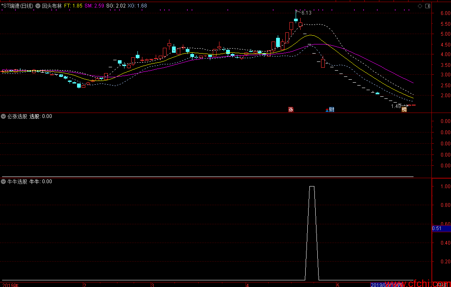Image resolution: width=451 pixels, height=287 pixels.
Task: Select the *ST瑞德(日线) stock title
Action: point(17,6)
